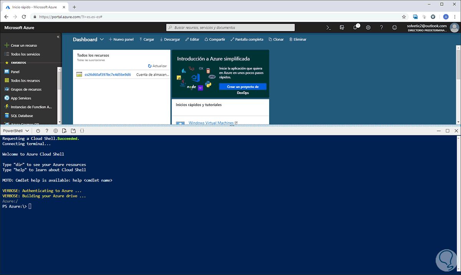Click the PS Azure:\> terminal prompt
The width and height of the screenshot is (461, 275).
tap(15, 207)
